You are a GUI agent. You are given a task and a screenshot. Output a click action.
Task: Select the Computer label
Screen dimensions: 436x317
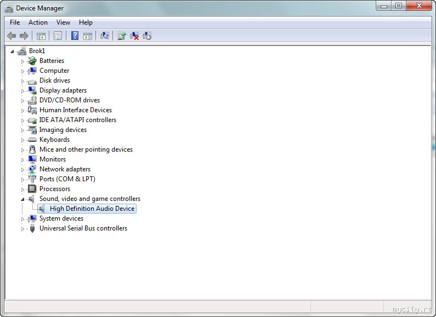(x=54, y=71)
